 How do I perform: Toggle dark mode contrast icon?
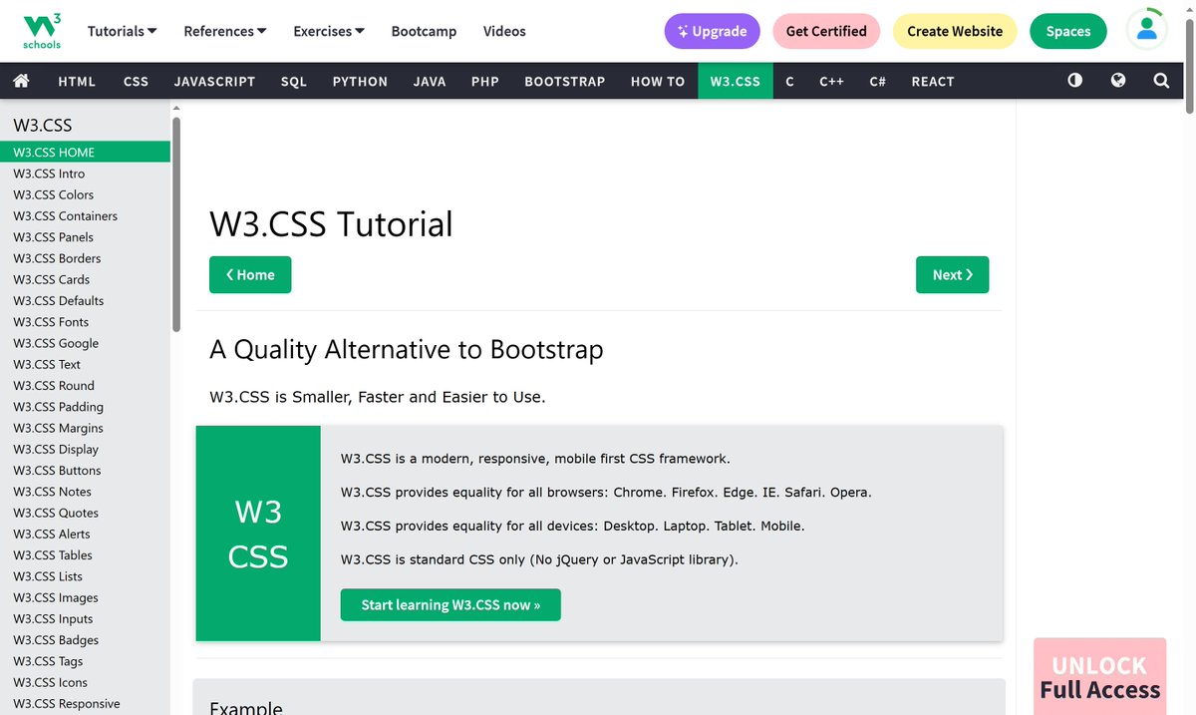1074,81
